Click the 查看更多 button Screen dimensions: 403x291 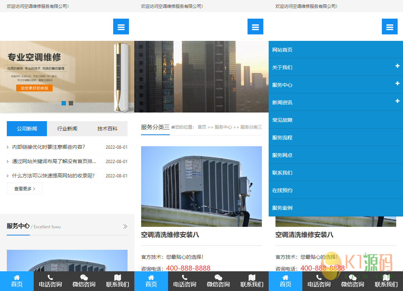[x=25, y=189]
